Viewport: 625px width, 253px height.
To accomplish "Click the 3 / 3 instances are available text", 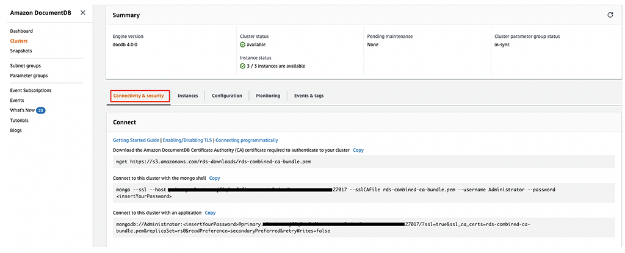I will point(276,66).
